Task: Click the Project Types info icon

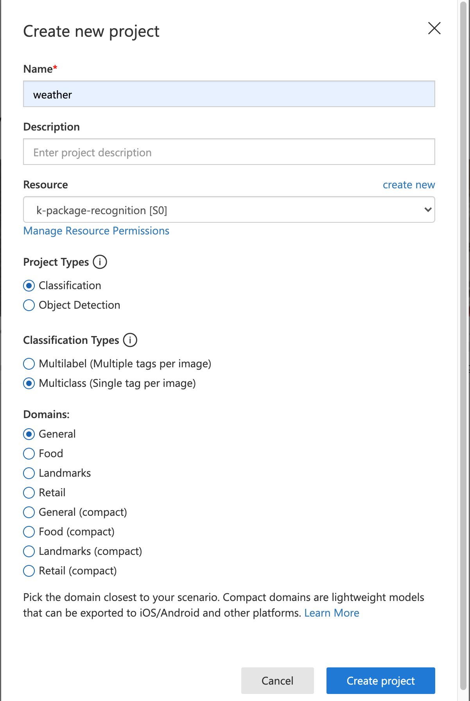Action: [x=100, y=262]
